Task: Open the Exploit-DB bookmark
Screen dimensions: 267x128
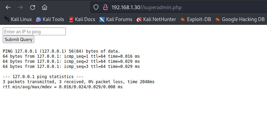Action: coord(195,19)
